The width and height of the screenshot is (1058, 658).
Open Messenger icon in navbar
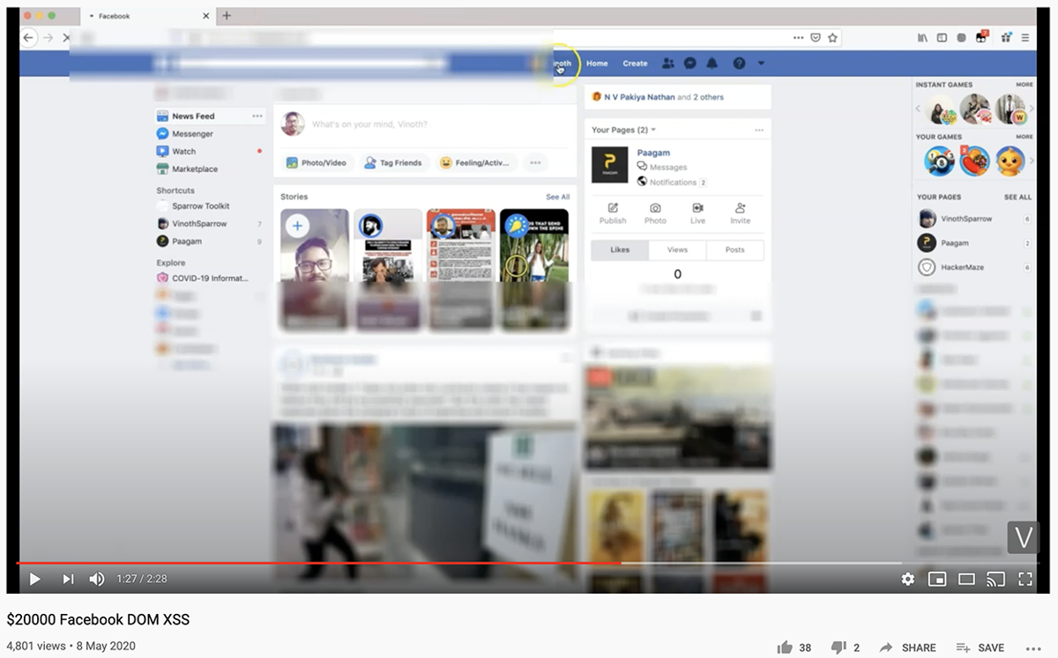(x=690, y=63)
